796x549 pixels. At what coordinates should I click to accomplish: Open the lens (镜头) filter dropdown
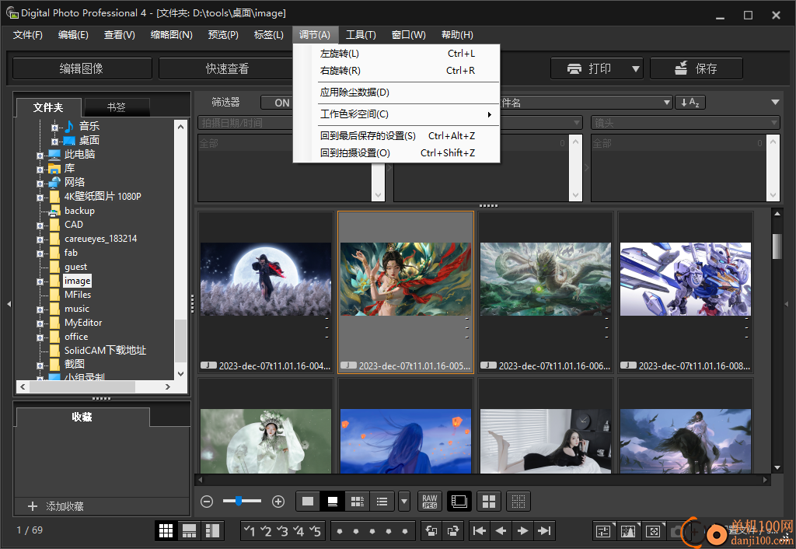[686, 123]
